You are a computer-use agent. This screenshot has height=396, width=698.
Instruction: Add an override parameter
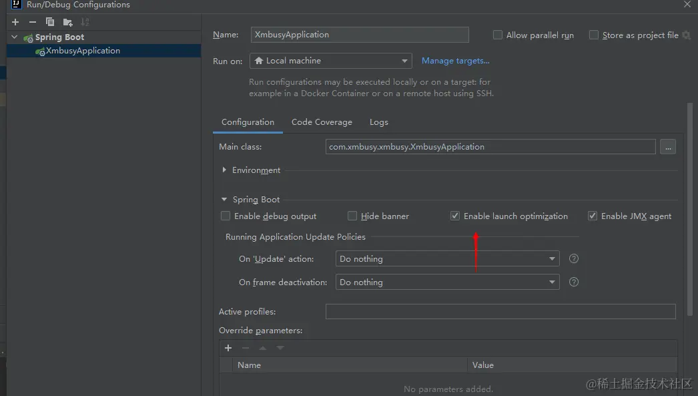pyautogui.click(x=228, y=348)
